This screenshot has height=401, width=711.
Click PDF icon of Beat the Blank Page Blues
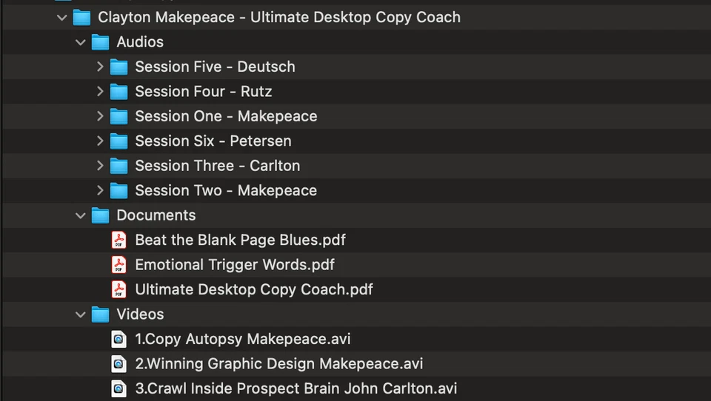tap(118, 240)
